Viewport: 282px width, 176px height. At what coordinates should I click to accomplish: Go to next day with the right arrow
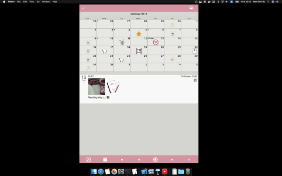click(x=172, y=160)
